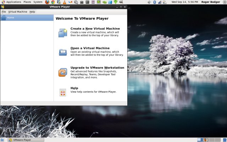Open the File menu in VMware Player
This screenshot has width=227, height=142.
point(4,12)
